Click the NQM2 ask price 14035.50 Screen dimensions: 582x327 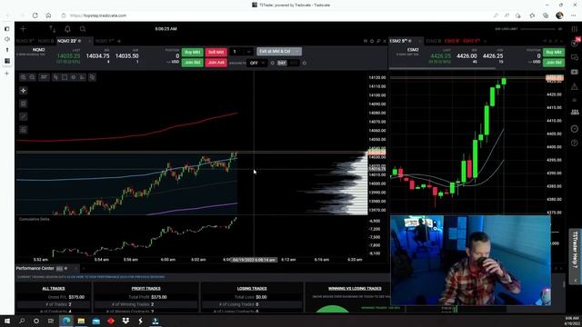click(127, 56)
